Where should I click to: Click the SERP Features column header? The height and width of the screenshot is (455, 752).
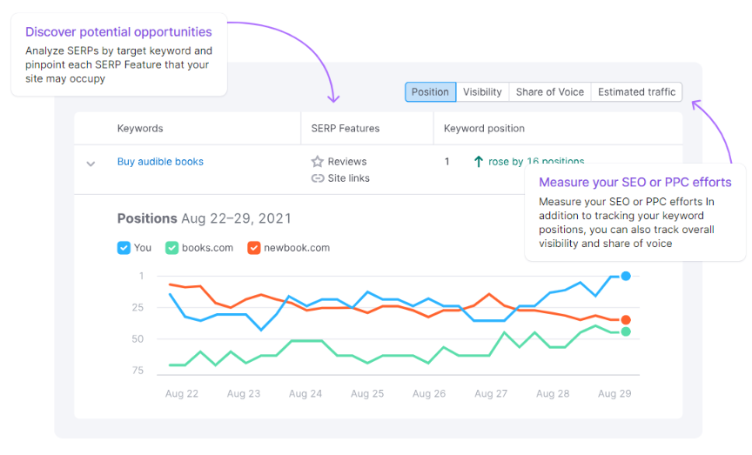click(x=346, y=129)
